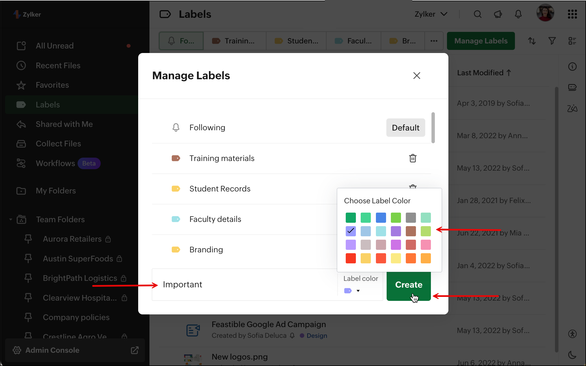
Task: Click the sort arrows icon
Action: click(x=532, y=41)
